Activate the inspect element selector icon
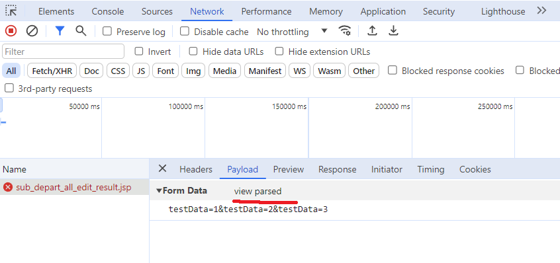The width and height of the screenshot is (560, 263). 11,11
